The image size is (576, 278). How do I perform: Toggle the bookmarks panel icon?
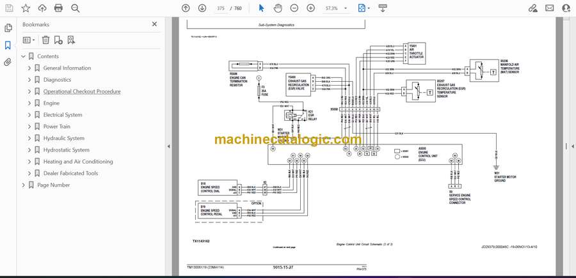tap(8, 45)
